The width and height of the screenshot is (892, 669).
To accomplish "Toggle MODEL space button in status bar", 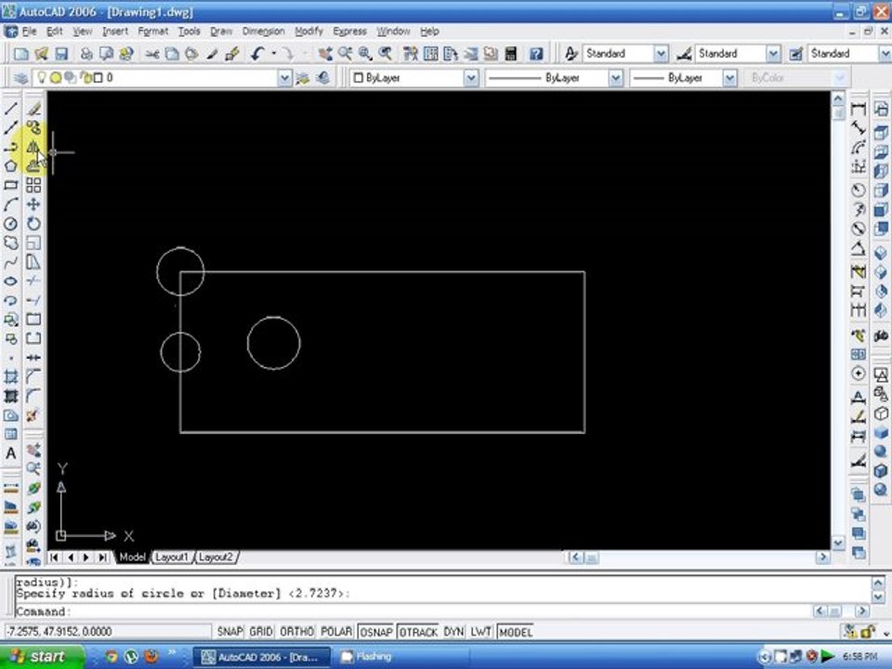I will coord(516,632).
